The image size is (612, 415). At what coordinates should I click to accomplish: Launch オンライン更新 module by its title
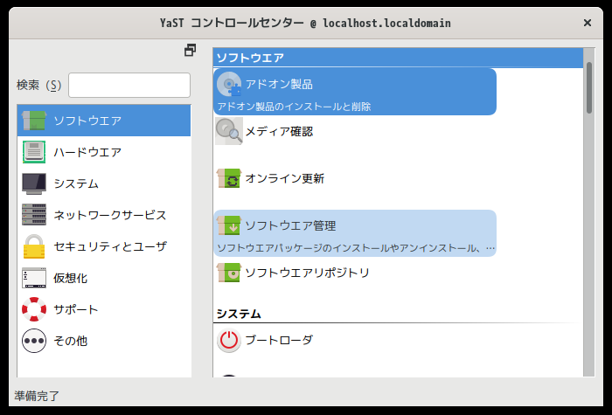tap(285, 178)
